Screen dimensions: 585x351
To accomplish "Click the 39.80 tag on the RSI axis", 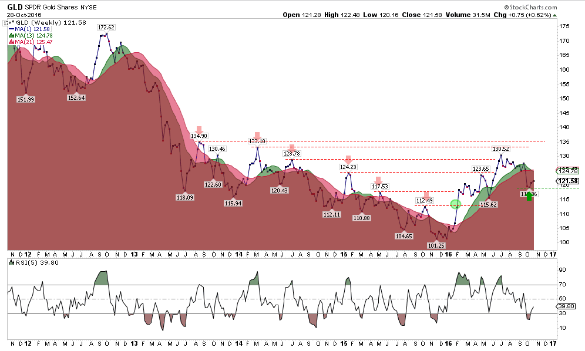I will 566,306.
